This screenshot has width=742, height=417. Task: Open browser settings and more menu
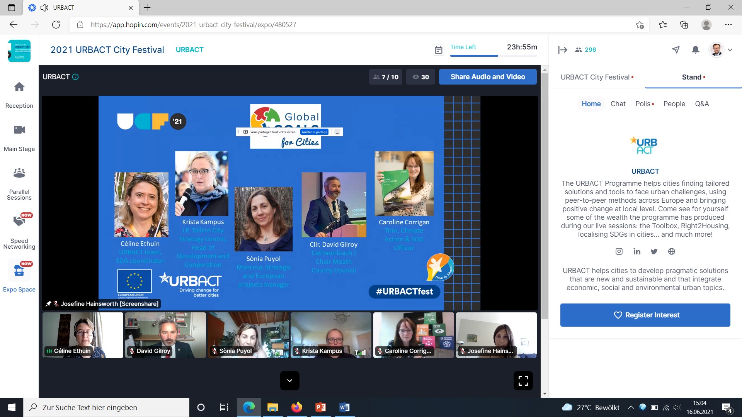[x=728, y=25]
